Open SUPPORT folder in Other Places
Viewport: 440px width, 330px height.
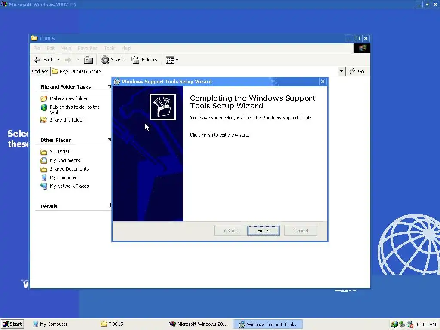coord(60,152)
